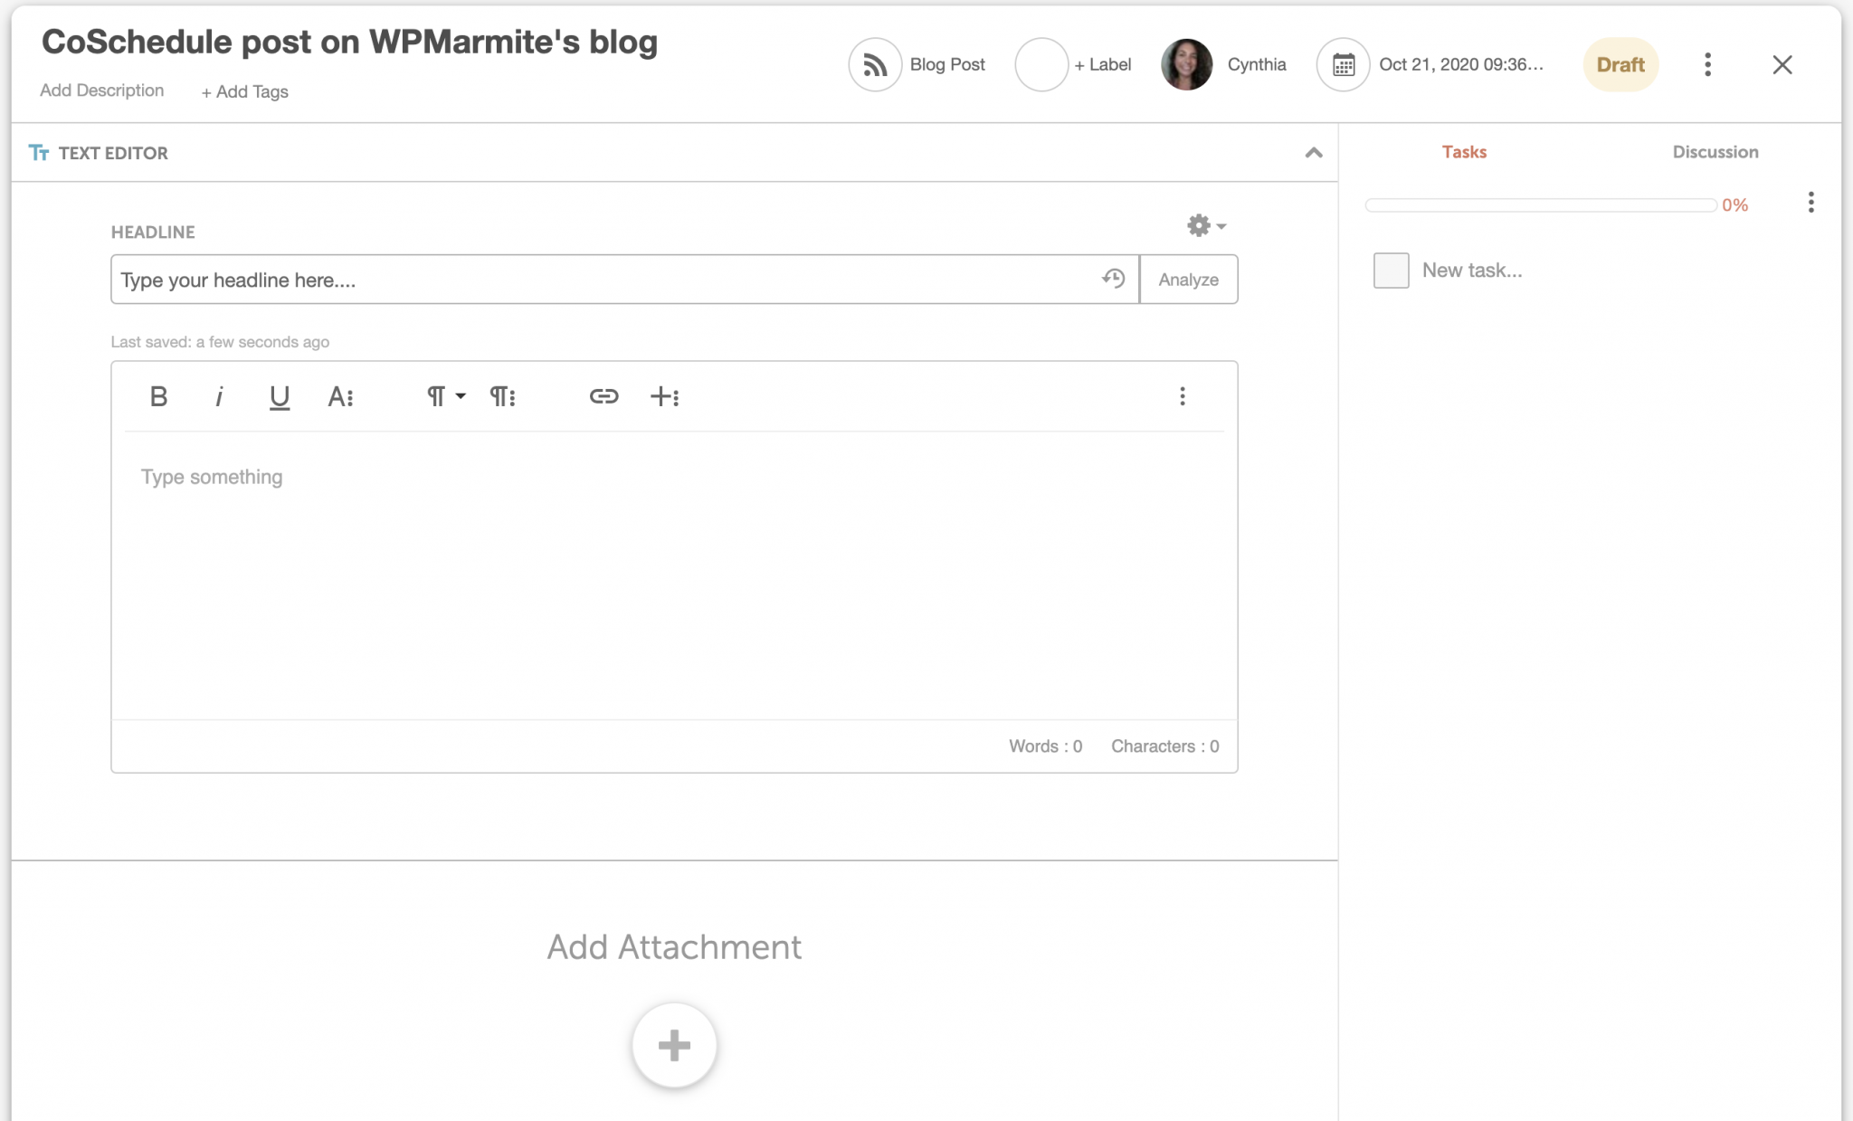1853x1121 pixels.
Task: Toggle bold formatting in editor toolbar
Action: [158, 396]
